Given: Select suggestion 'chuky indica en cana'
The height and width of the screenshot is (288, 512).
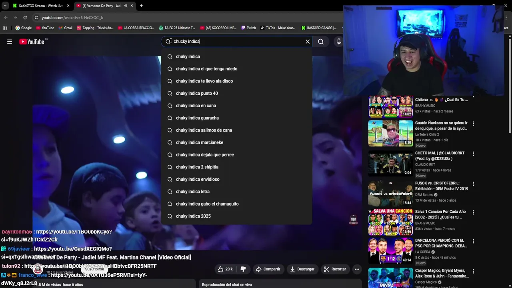Looking at the screenshot, I should click(x=236, y=106).
